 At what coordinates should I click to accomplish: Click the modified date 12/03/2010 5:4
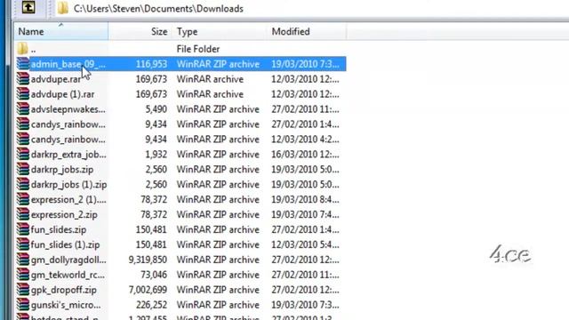coord(305,245)
